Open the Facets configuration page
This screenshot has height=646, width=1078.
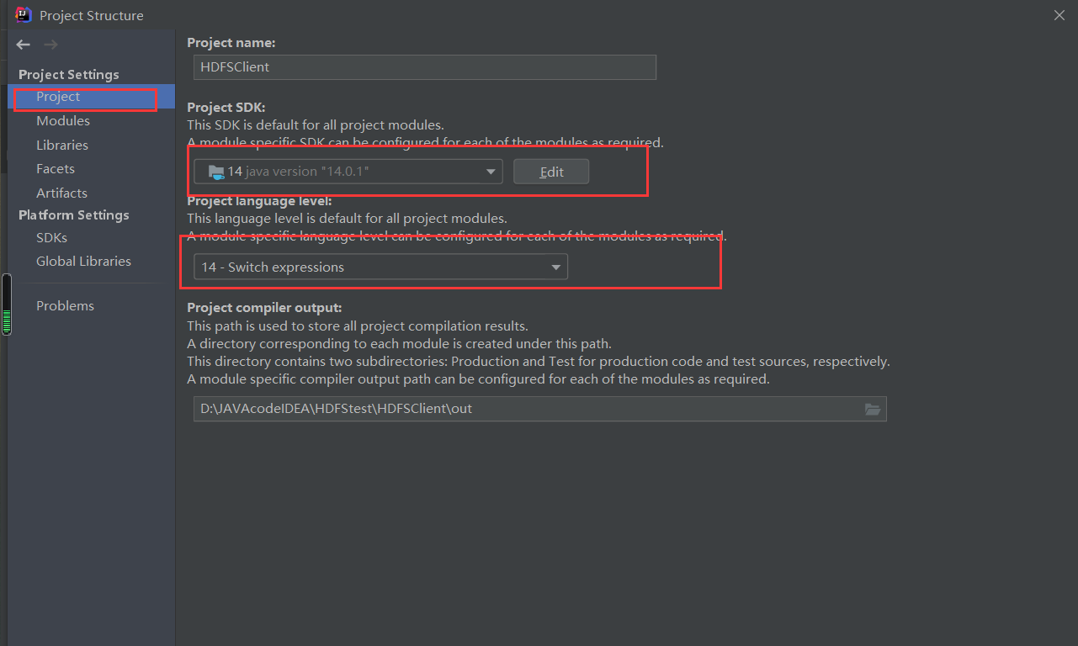click(x=54, y=168)
